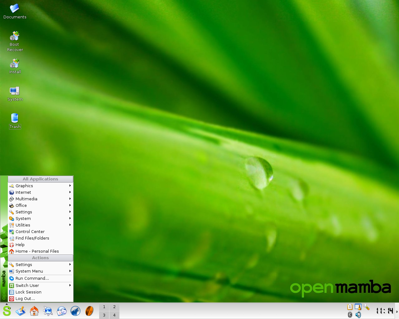Click the grey Bluetooth tray icon

coord(350,315)
